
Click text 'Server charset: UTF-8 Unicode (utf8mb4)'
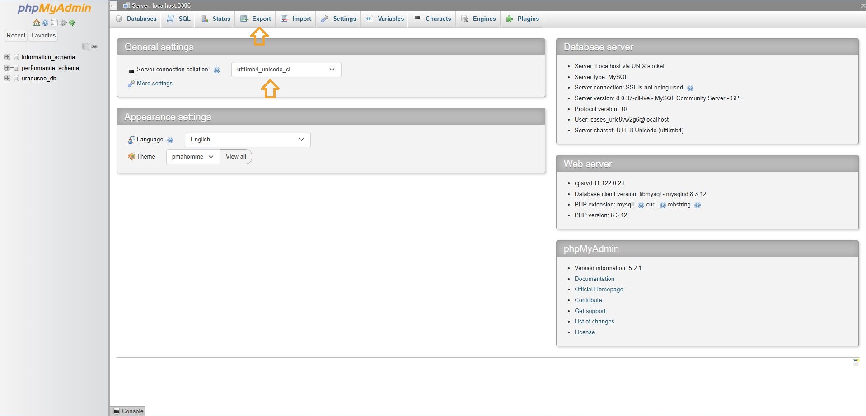pyautogui.click(x=629, y=131)
